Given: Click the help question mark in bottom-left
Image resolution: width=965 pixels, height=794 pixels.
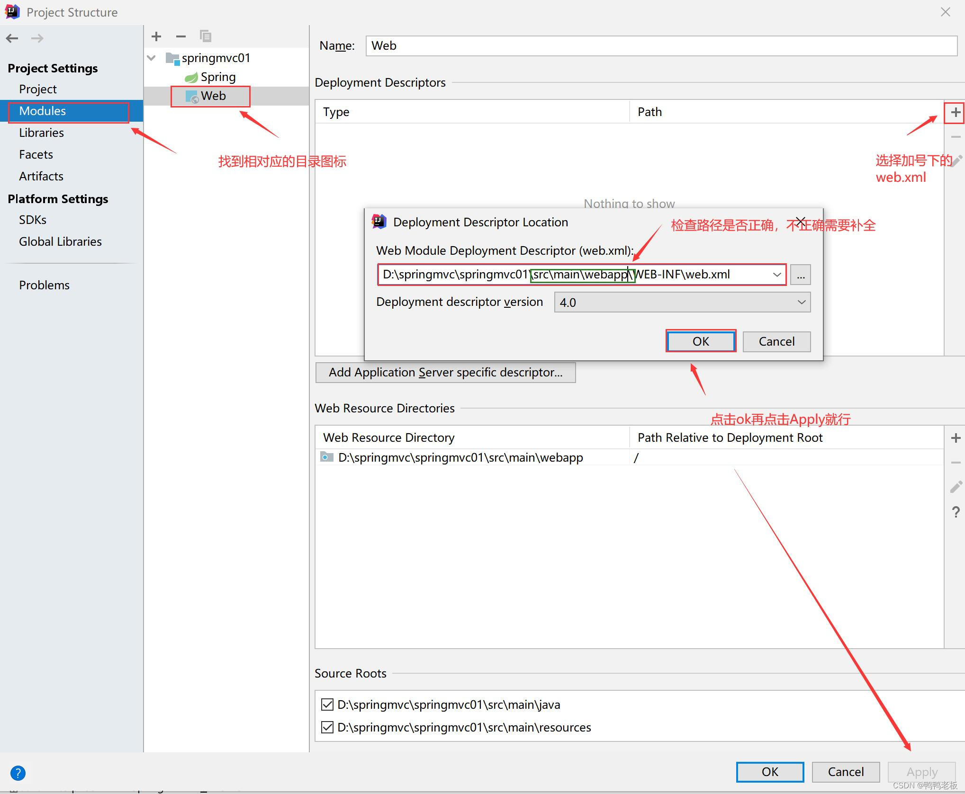Looking at the screenshot, I should coord(18,773).
